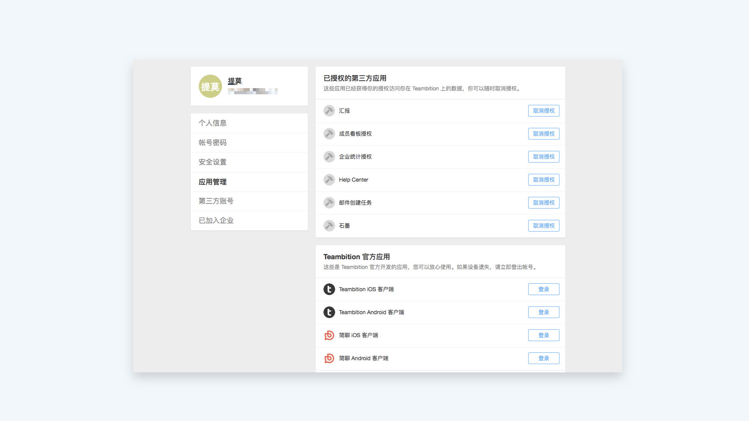Click the Teambition iOS 客户端 label
Image resolution: width=749 pixels, height=421 pixels.
click(366, 289)
